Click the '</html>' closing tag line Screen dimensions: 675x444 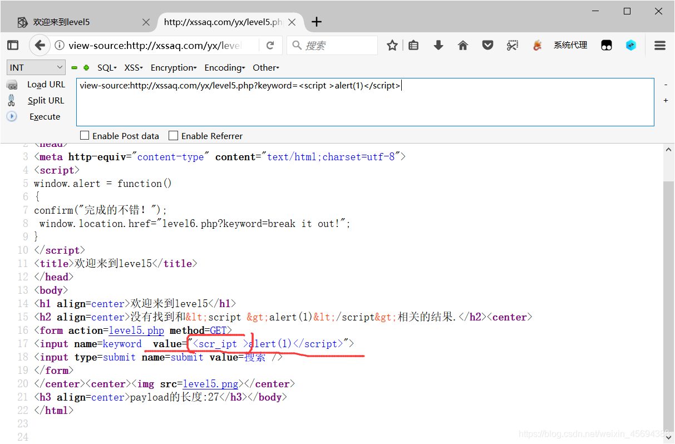54,411
